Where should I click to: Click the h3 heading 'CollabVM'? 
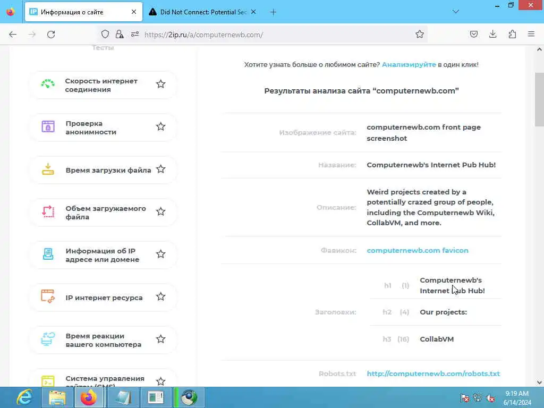[437, 339]
